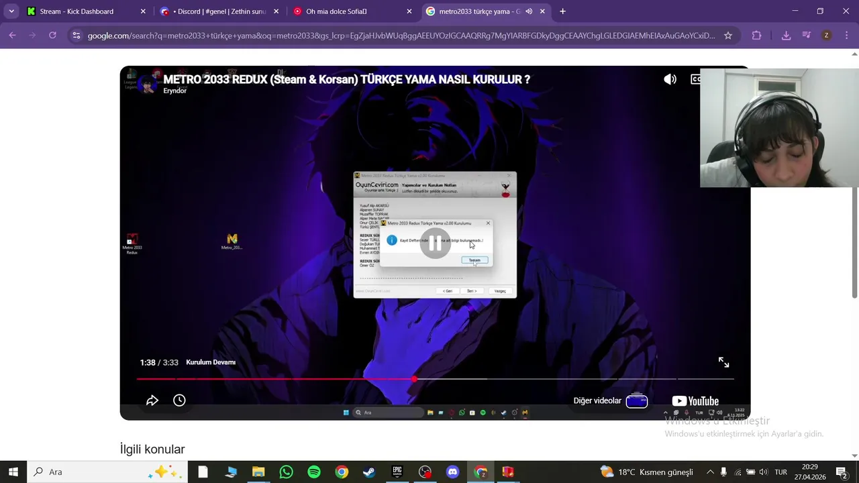859x483 pixels.
Task: Open File Explorer from taskbar
Action: coord(258,472)
